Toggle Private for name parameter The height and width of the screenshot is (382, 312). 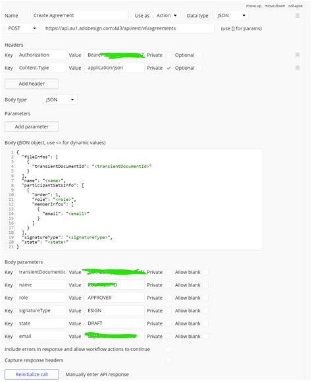[169, 285]
